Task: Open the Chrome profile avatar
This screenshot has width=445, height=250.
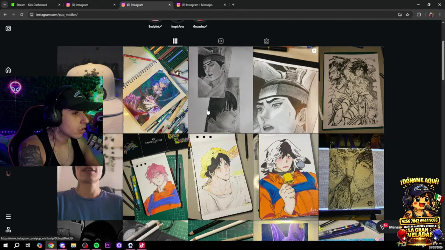Action: pos(431,15)
